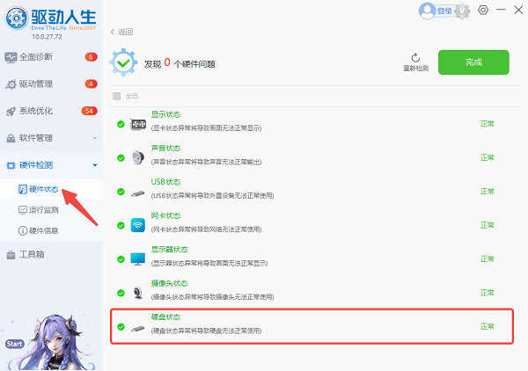Click the 驱动管理 badge showing 4

point(91,84)
